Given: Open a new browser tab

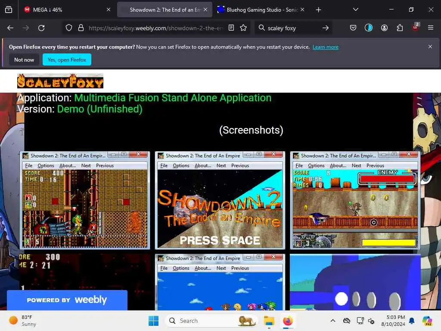Looking at the screenshot, I should [318, 10].
